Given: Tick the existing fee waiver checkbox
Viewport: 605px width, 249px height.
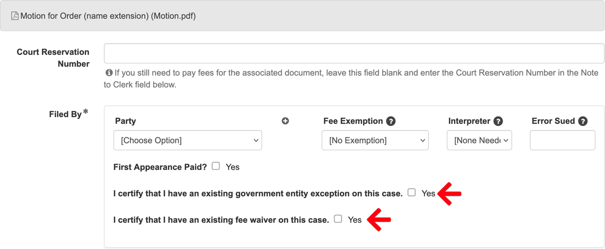Looking at the screenshot, I should click(338, 219).
